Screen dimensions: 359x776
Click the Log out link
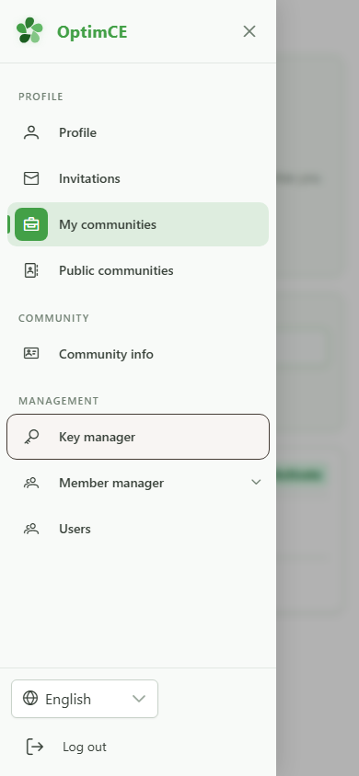pos(85,747)
